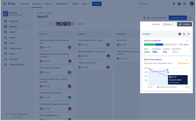Click the Projects breadcrumb link

40,13
